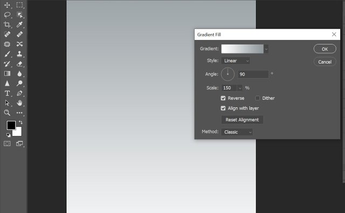Select the Move tool
The height and width of the screenshot is (213, 345).
tap(7, 5)
